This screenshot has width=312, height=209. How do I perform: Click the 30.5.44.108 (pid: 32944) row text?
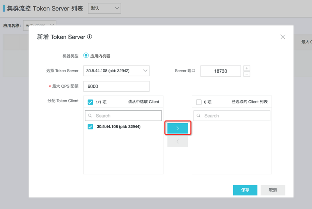[119, 127]
